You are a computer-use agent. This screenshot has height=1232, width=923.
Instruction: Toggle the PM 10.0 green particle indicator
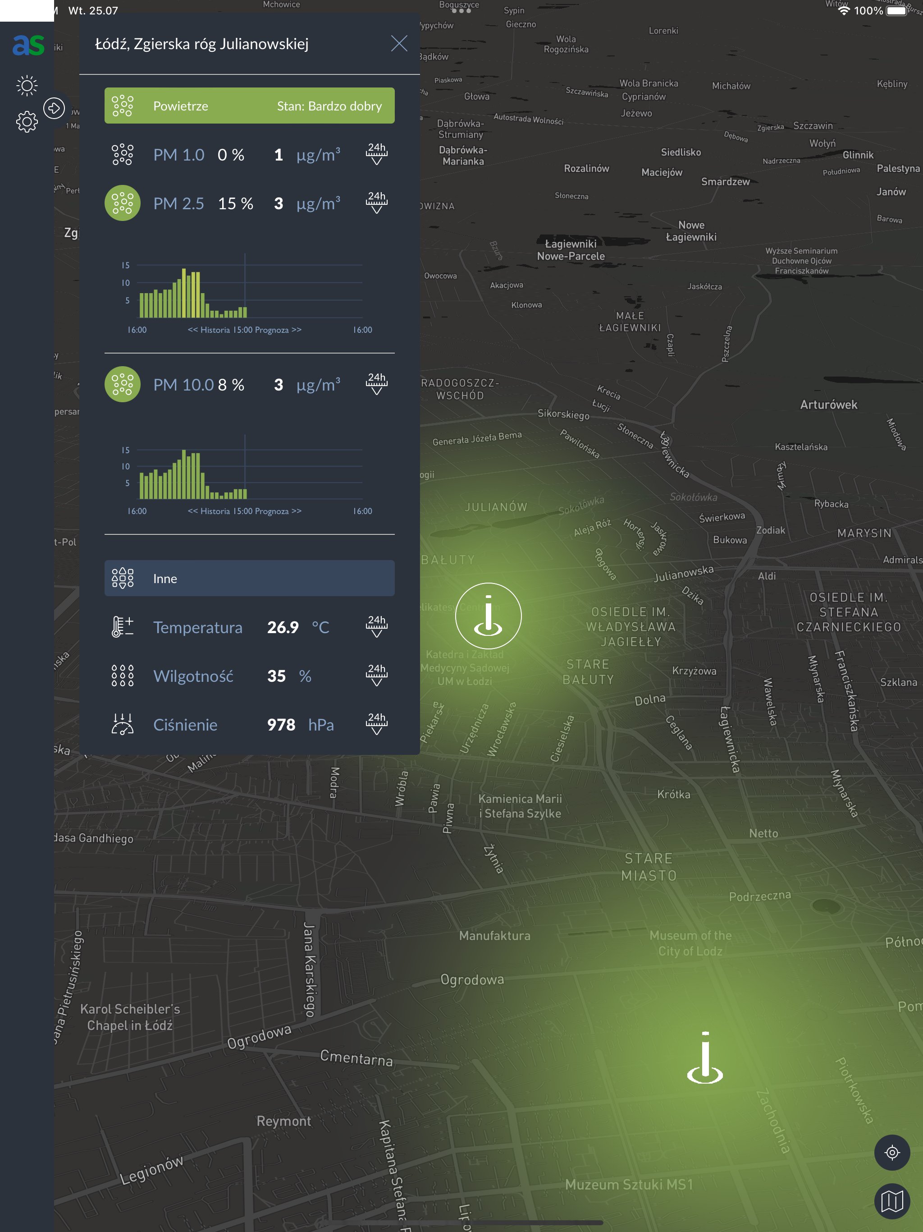coord(123,384)
